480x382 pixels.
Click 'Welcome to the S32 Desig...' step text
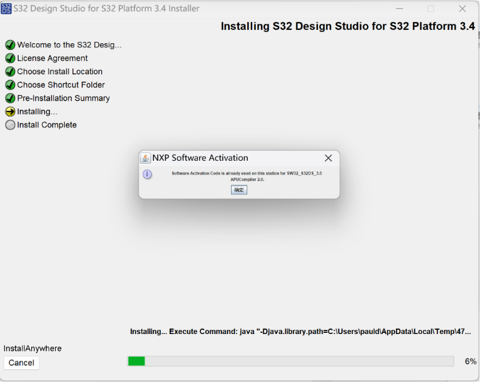click(70, 45)
